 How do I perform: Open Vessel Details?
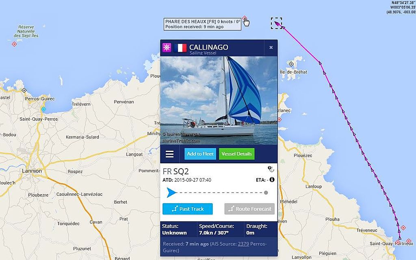(x=237, y=154)
